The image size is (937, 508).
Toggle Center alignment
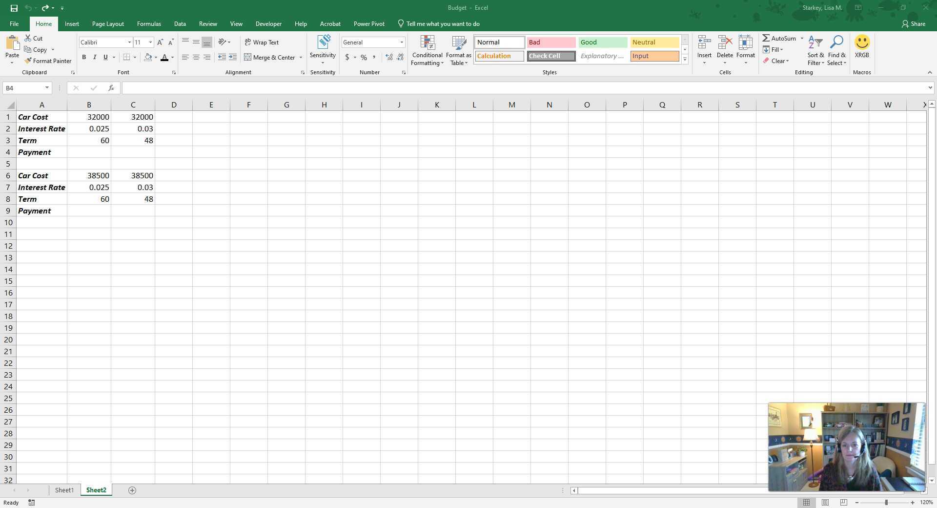(x=196, y=57)
